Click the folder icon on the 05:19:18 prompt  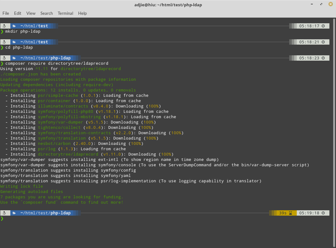click(x=14, y=213)
